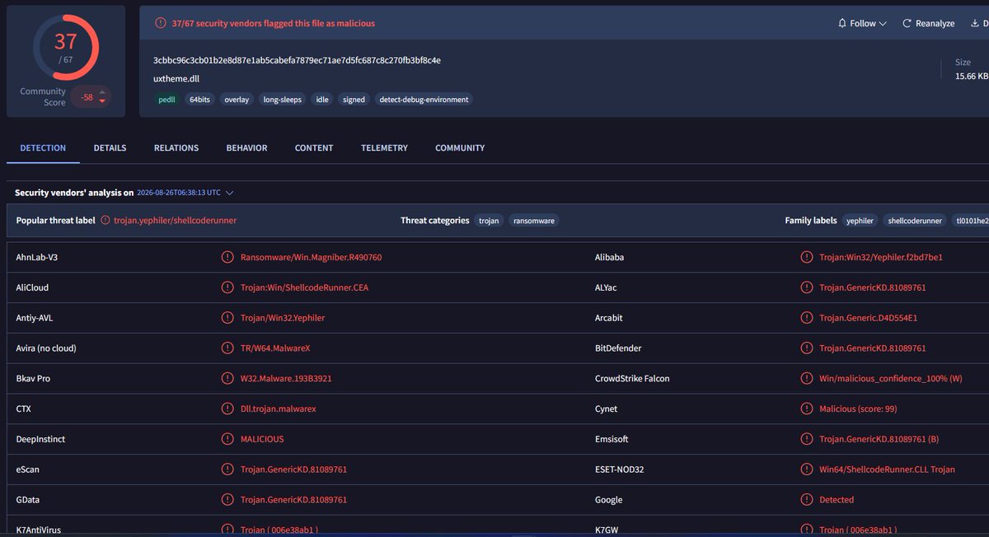This screenshot has width=989, height=537.
Task: Select the CONTENT tab
Action: point(314,148)
